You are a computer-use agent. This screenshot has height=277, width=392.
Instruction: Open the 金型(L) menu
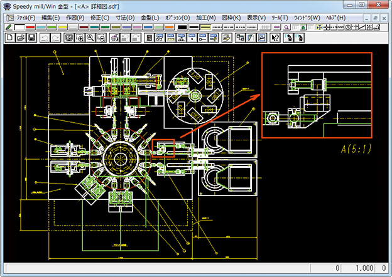click(150, 18)
